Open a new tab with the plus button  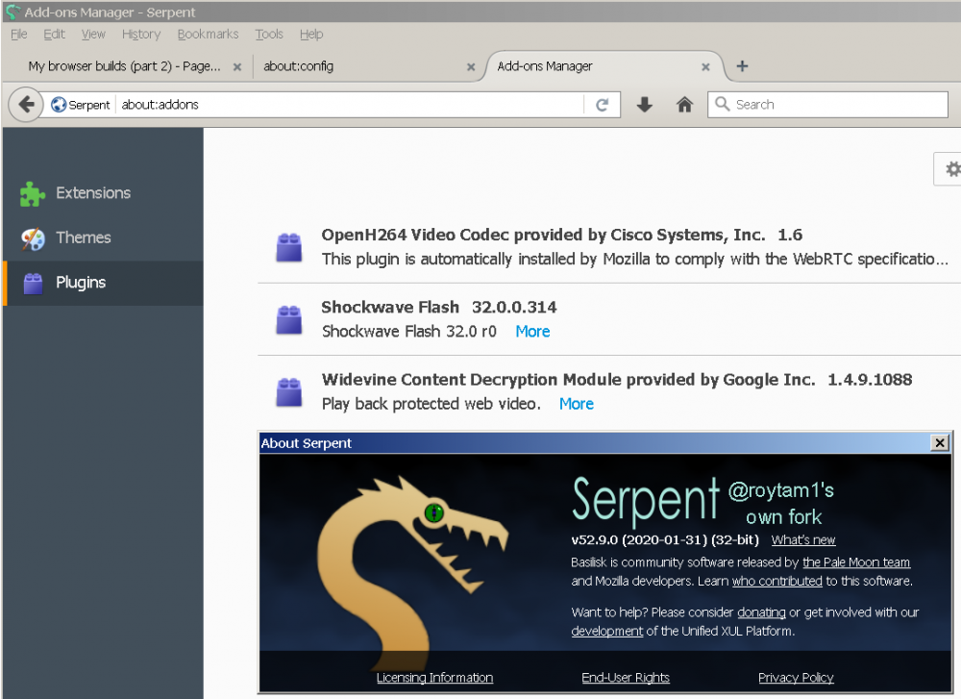click(x=742, y=66)
